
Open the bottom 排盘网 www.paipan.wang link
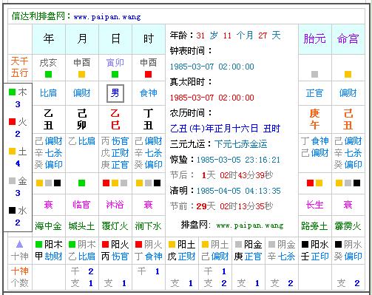(x=250, y=226)
